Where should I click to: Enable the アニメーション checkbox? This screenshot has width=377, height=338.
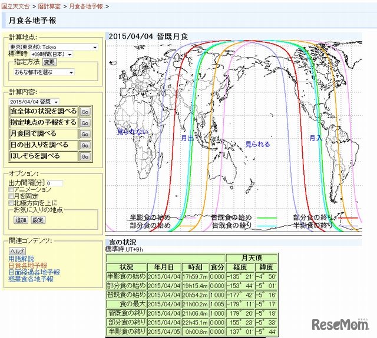point(11,189)
